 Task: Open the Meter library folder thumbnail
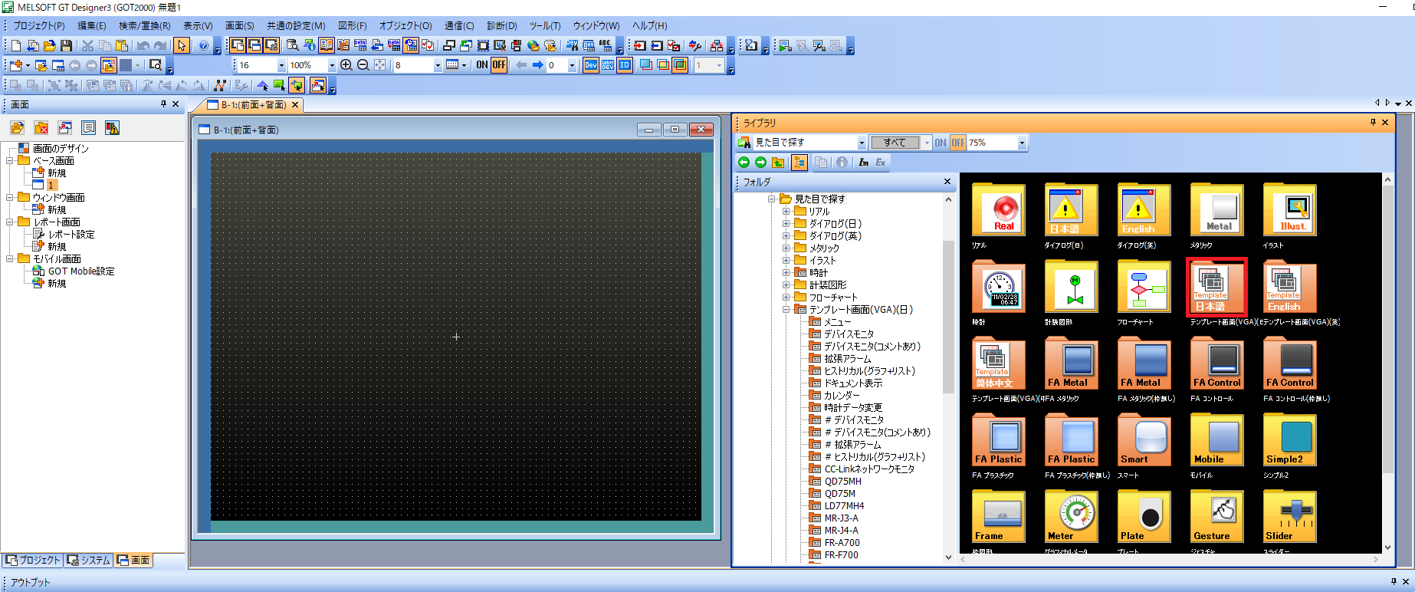coord(1072,518)
